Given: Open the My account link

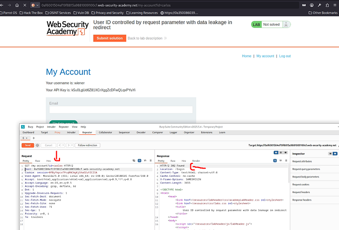Looking at the screenshot, I should click(265, 56).
